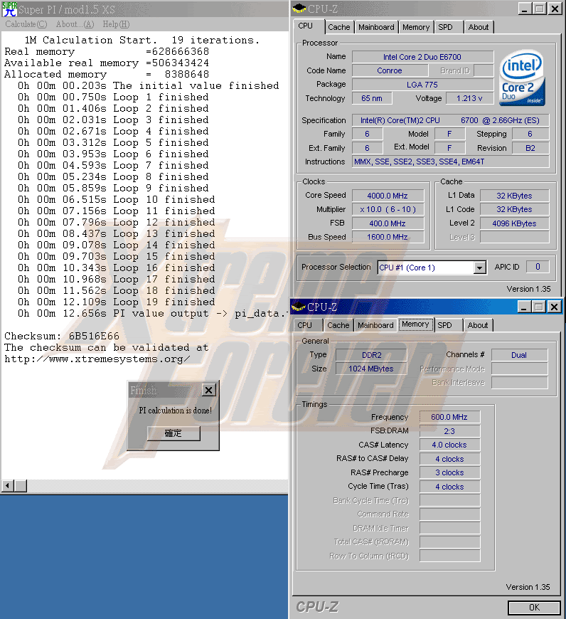Switch to the Memory tab in upper CPU-Z window
The height and width of the screenshot is (619, 566).
(x=416, y=27)
